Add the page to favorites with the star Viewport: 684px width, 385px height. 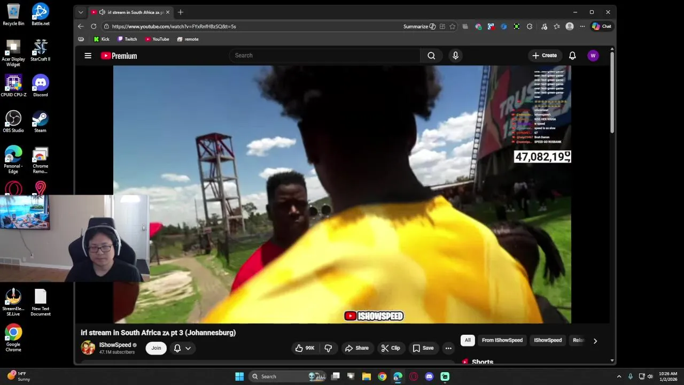click(x=452, y=26)
